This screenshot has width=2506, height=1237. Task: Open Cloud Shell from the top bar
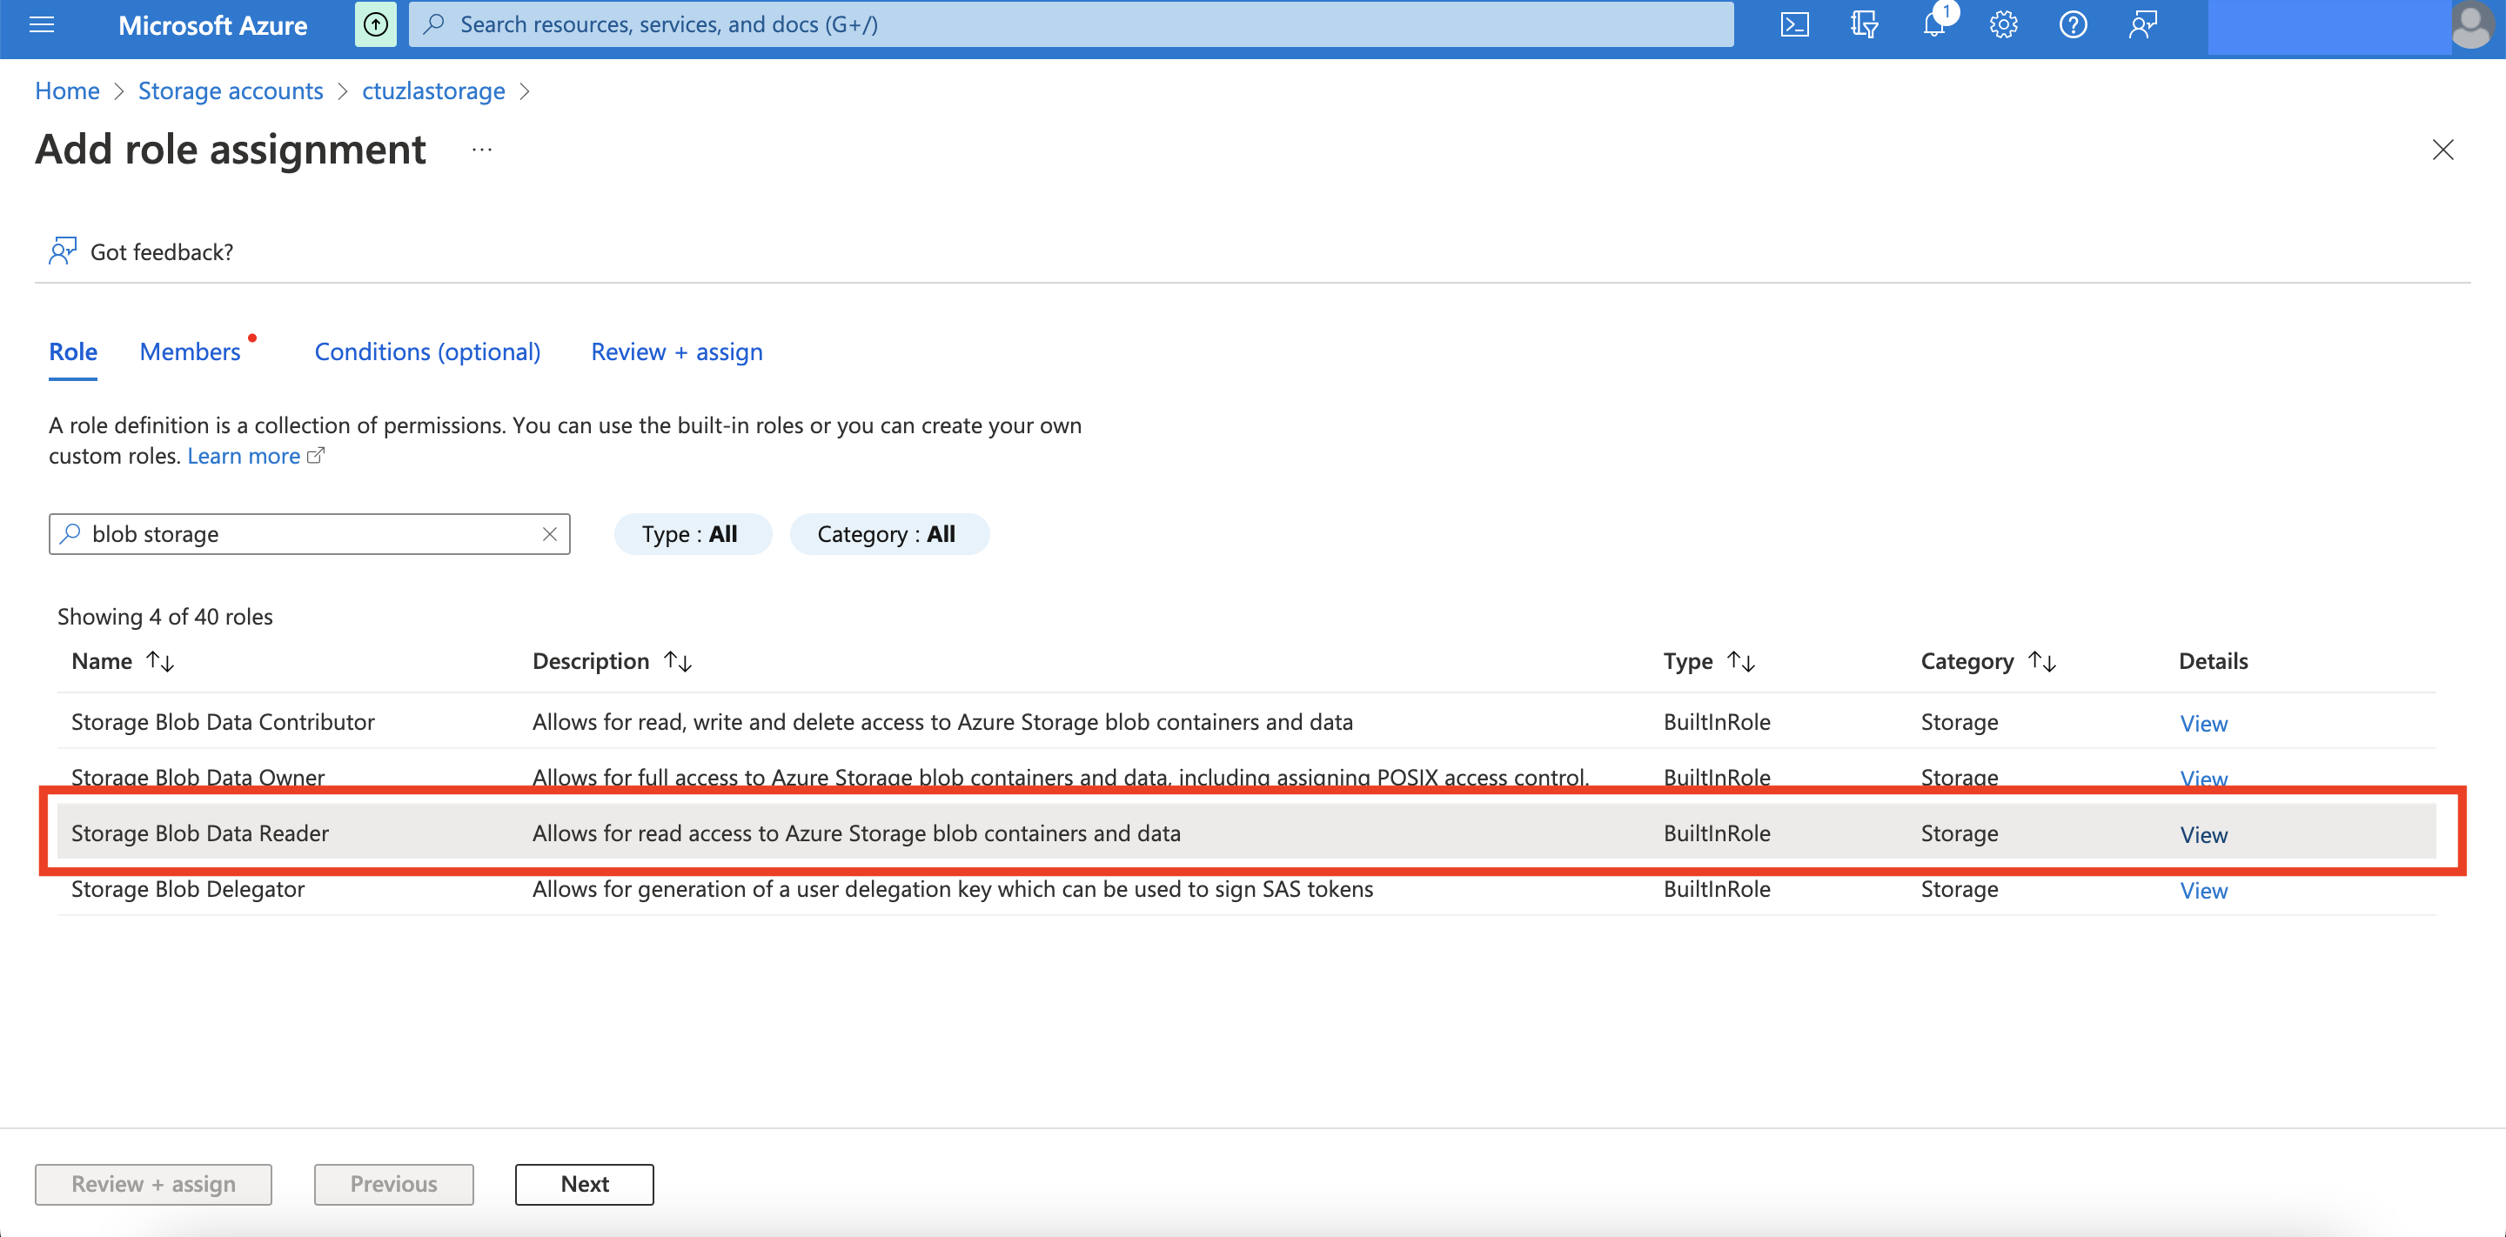[x=1794, y=24]
